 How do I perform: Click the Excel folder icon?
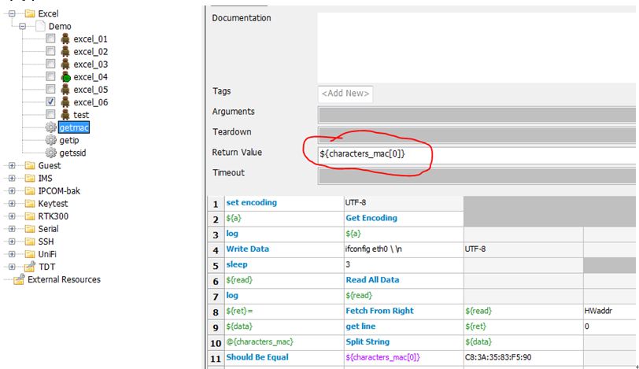click(x=30, y=14)
